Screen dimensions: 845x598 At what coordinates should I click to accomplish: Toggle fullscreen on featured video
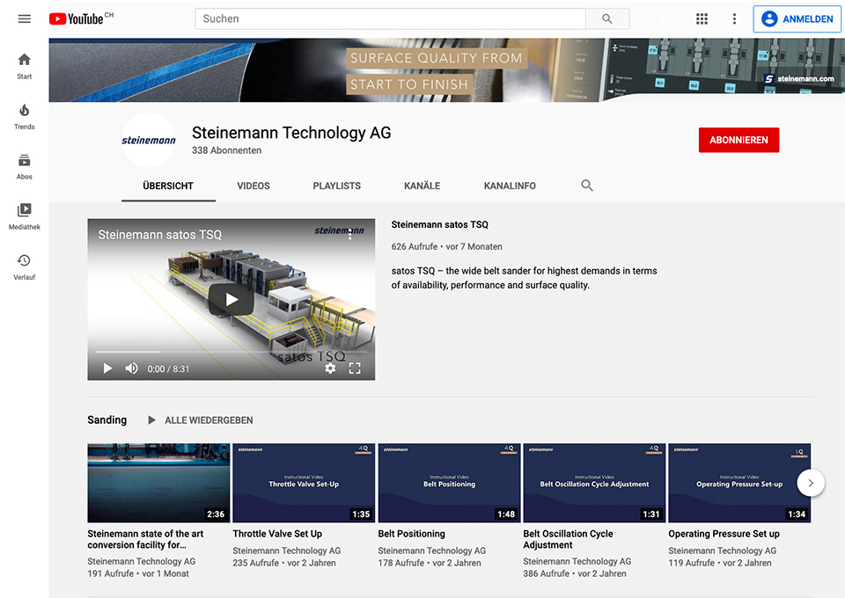tap(355, 368)
